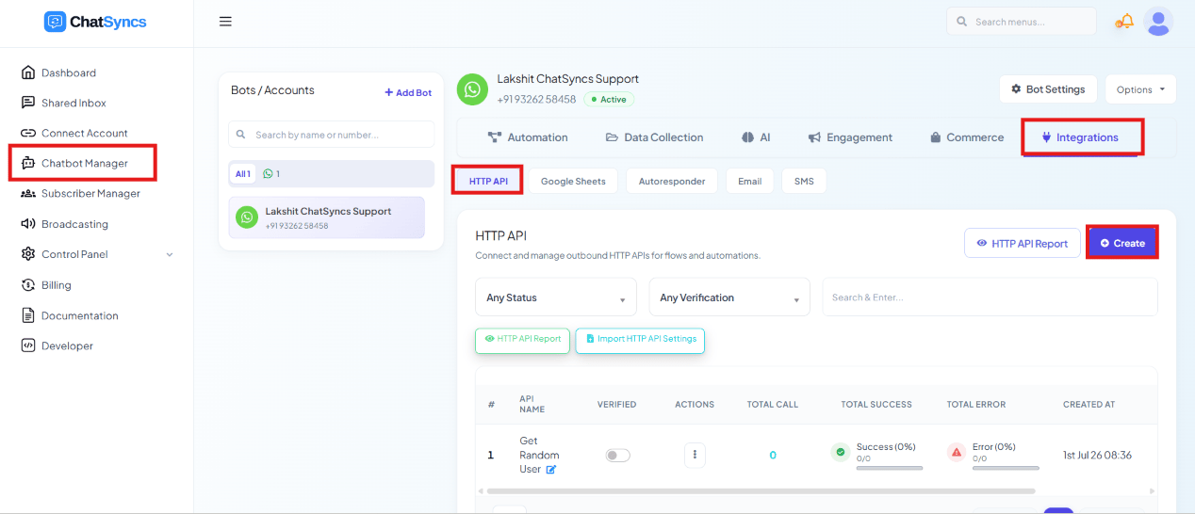Select the Google Sheets sub-tab
Viewport: 1195px width, 514px height.
(573, 181)
